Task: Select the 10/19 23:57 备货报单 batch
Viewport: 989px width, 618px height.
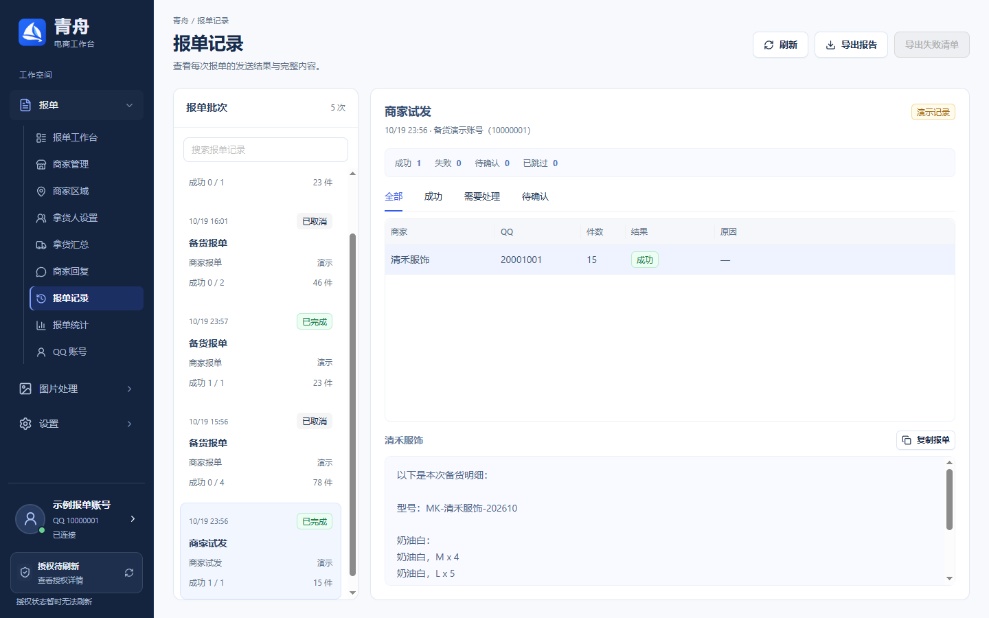Action: point(260,352)
